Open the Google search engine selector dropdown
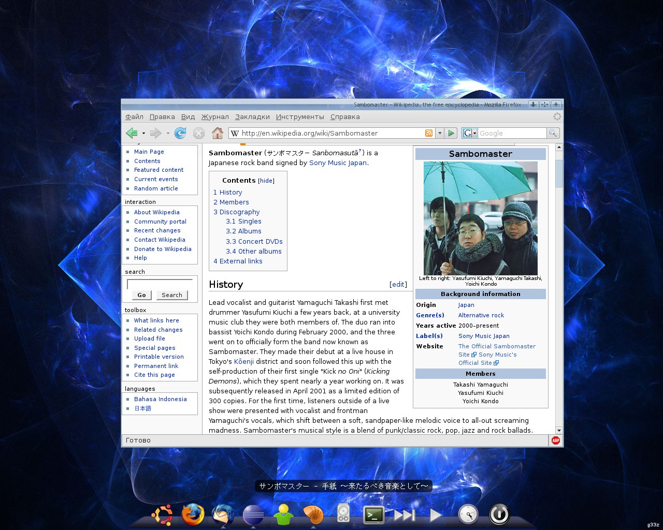 [x=469, y=133]
